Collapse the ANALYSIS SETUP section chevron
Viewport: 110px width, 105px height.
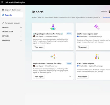pos(21,32)
